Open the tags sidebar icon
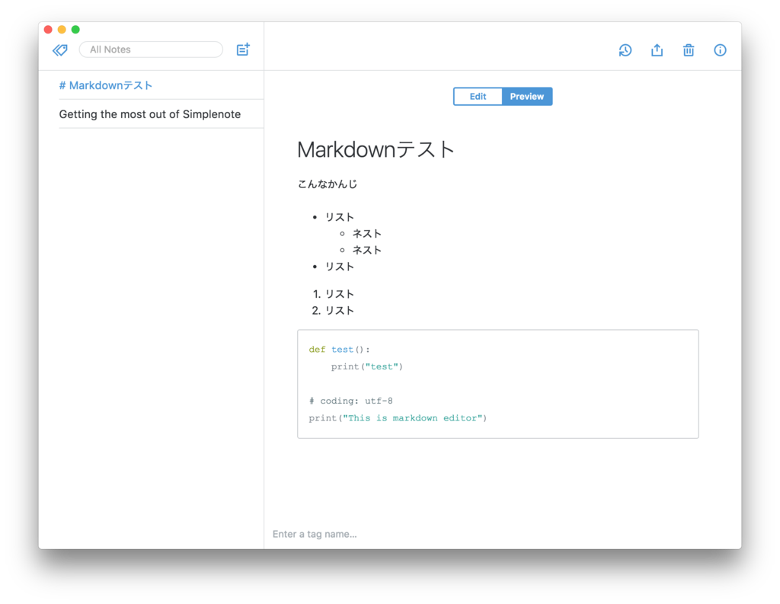The height and width of the screenshot is (604, 780). click(x=60, y=50)
